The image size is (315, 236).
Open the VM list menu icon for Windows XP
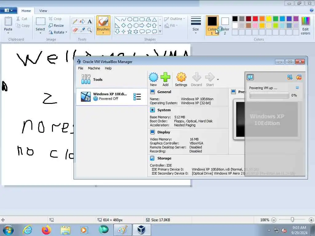pos(137,96)
